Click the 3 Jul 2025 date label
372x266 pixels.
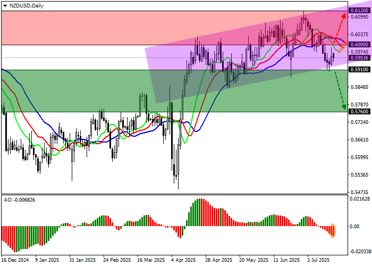click(x=318, y=260)
